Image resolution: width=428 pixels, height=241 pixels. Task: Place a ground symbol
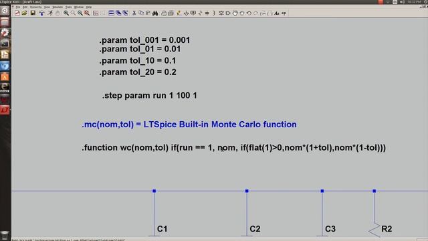pyautogui.click(x=186, y=13)
